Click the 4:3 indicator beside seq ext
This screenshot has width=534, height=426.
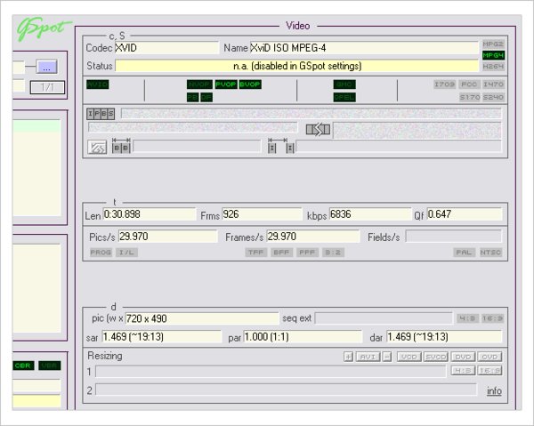[467, 318]
